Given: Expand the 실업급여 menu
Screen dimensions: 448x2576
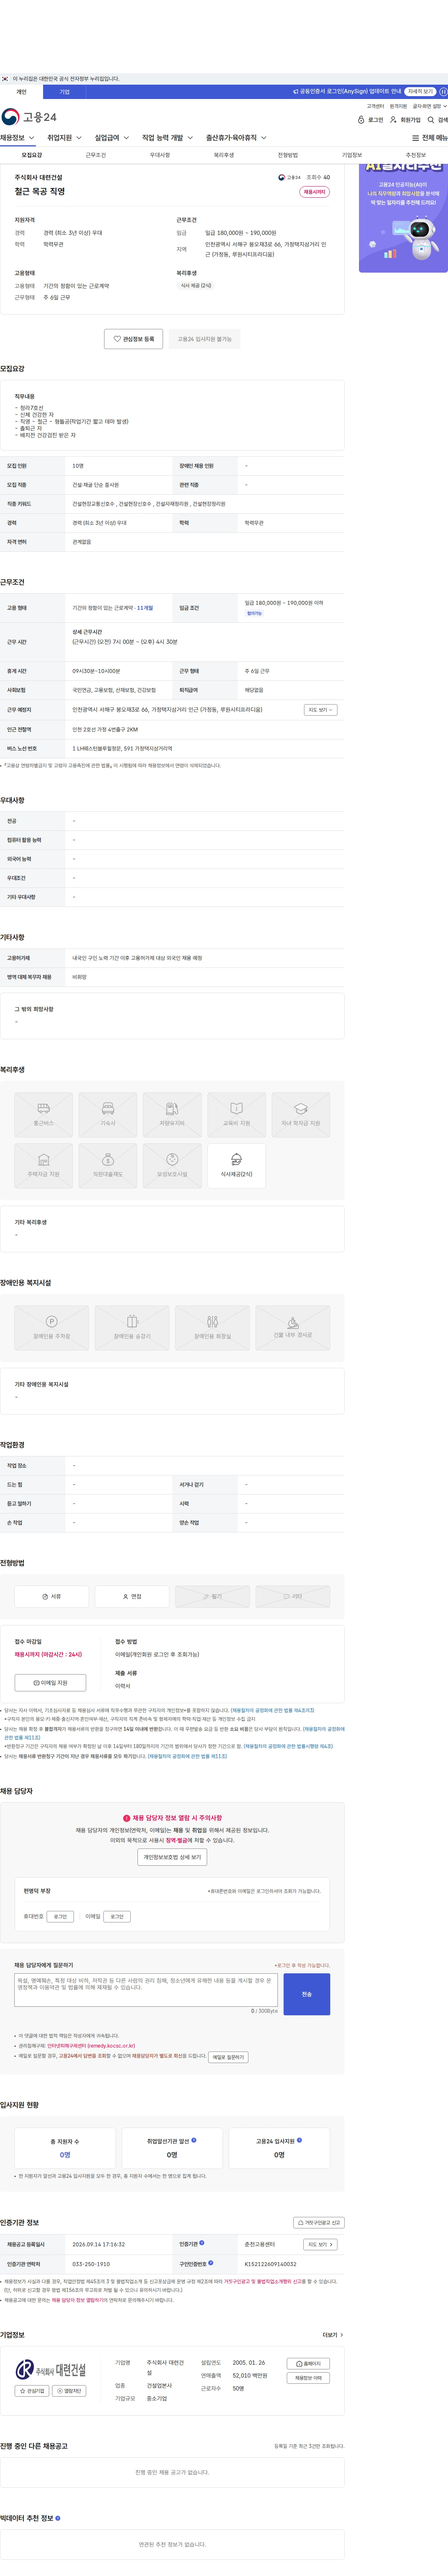Looking at the screenshot, I should tap(112, 138).
